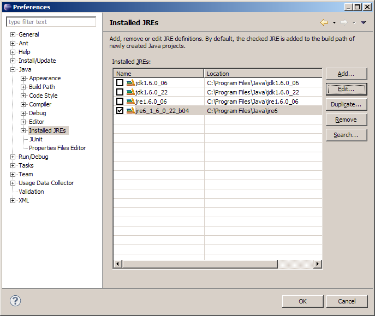
Task: Expand the Compiler tree node
Action: click(23, 104)
